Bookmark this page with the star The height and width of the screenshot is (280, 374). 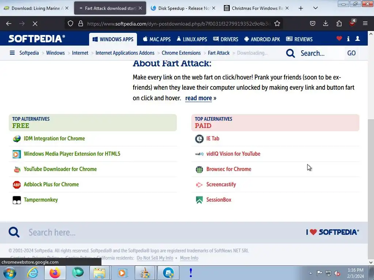click(x=277, y=24)
